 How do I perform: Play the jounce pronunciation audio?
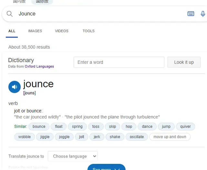(14, 87)
